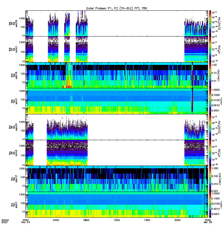Click the '0.10' tick on thb edc34 color bar
The width and height of the screenshot is (222, 237).
coord(214,73)
